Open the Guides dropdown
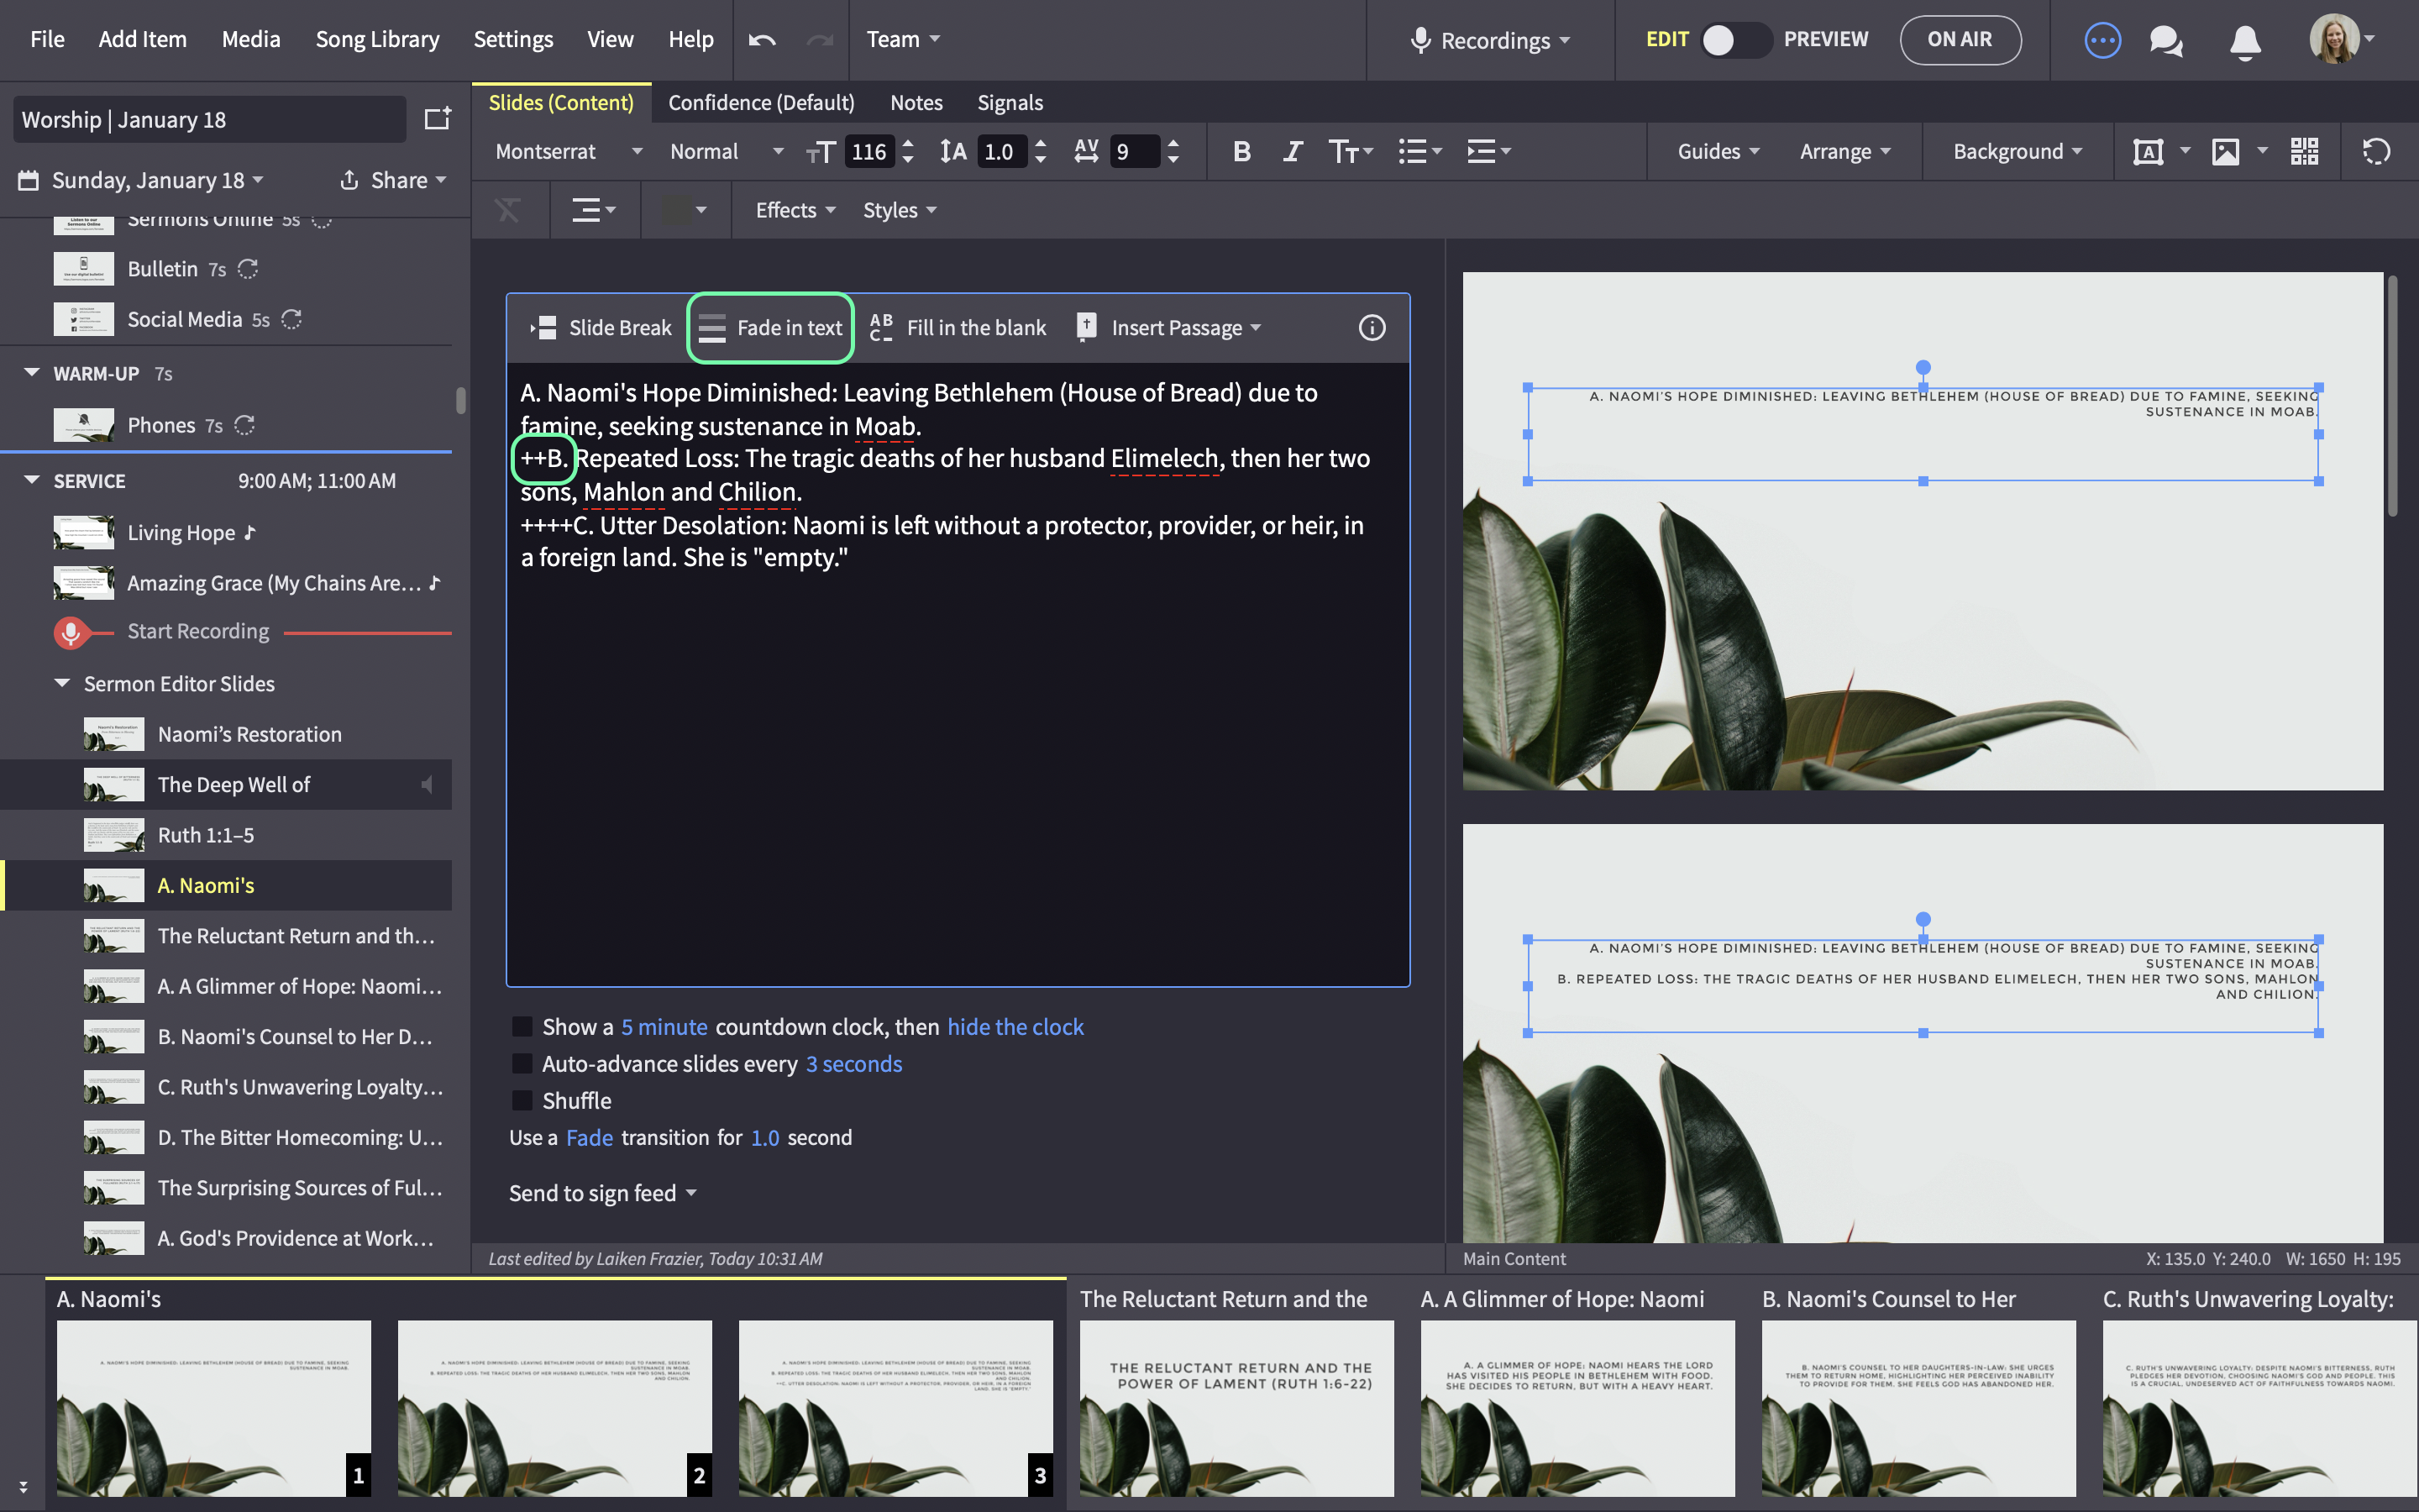Screen dimensions: 2419x1512 [1718, 151]
